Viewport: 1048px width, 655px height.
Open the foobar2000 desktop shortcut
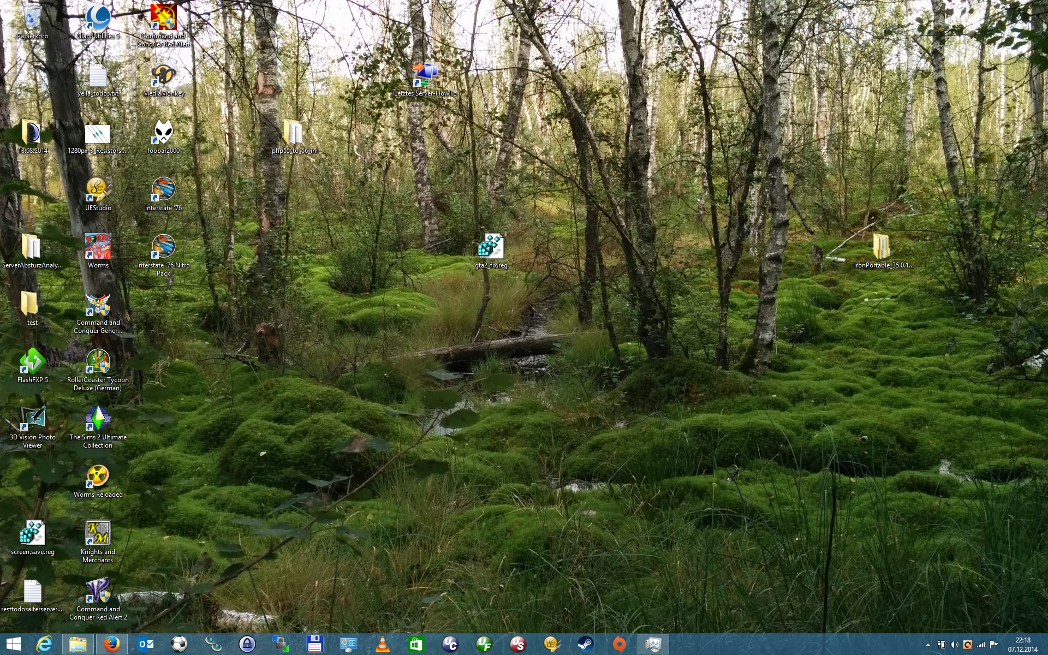pos(163,133)
